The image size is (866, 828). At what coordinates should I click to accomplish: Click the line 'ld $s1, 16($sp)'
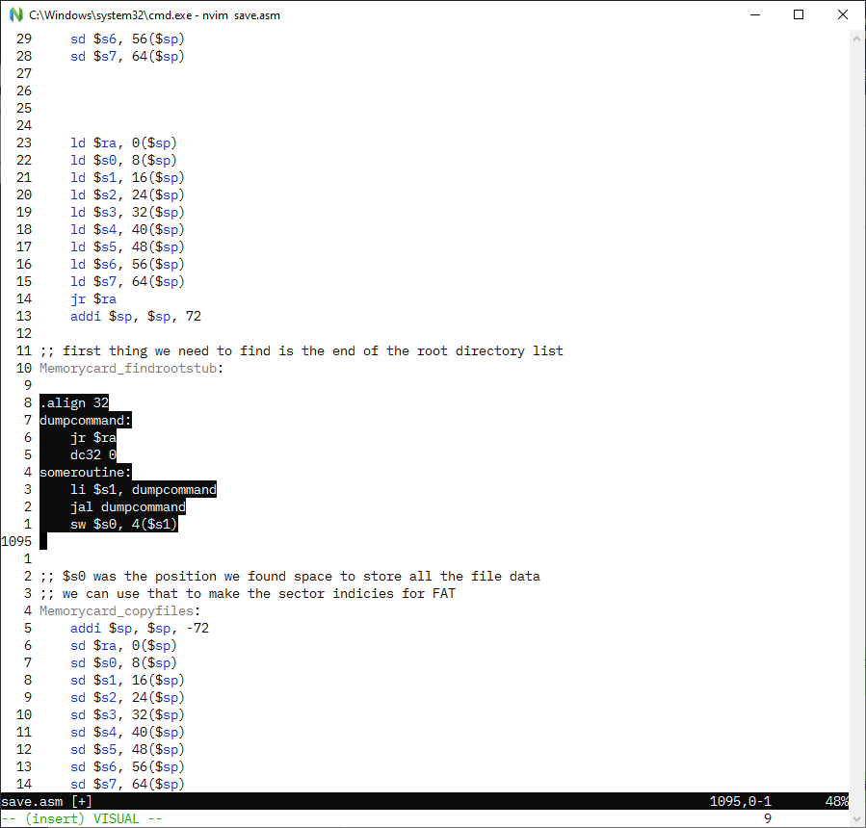pyautogui.click(x=127, y=177)
